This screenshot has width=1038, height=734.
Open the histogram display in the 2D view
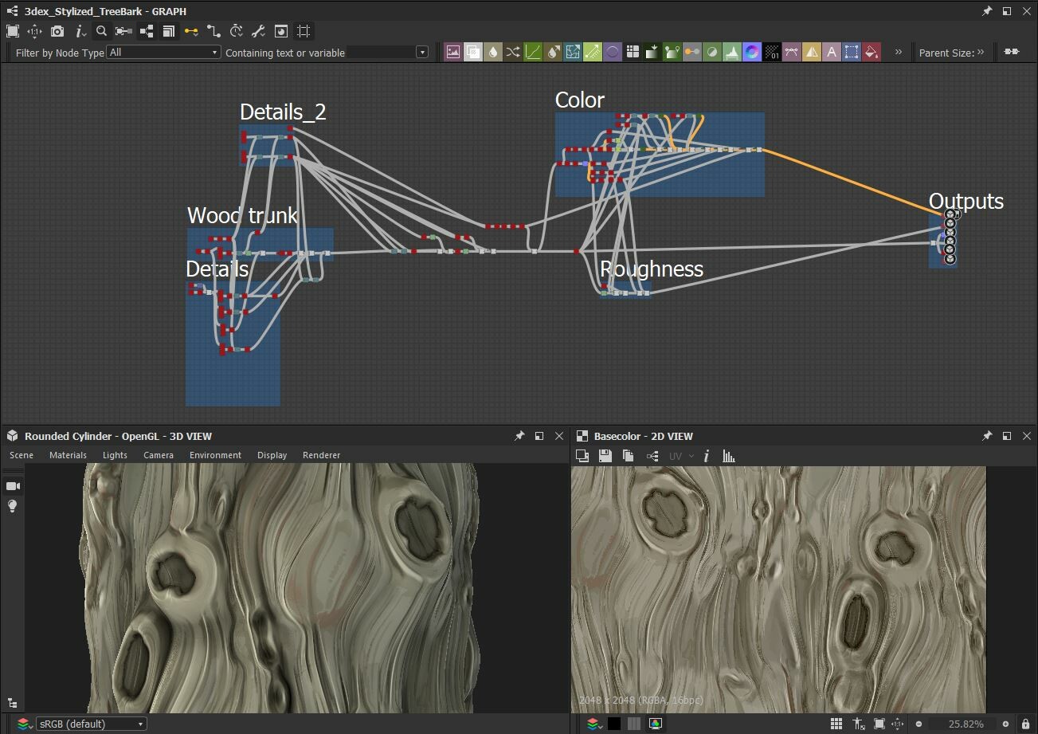(x=729, y=455)
